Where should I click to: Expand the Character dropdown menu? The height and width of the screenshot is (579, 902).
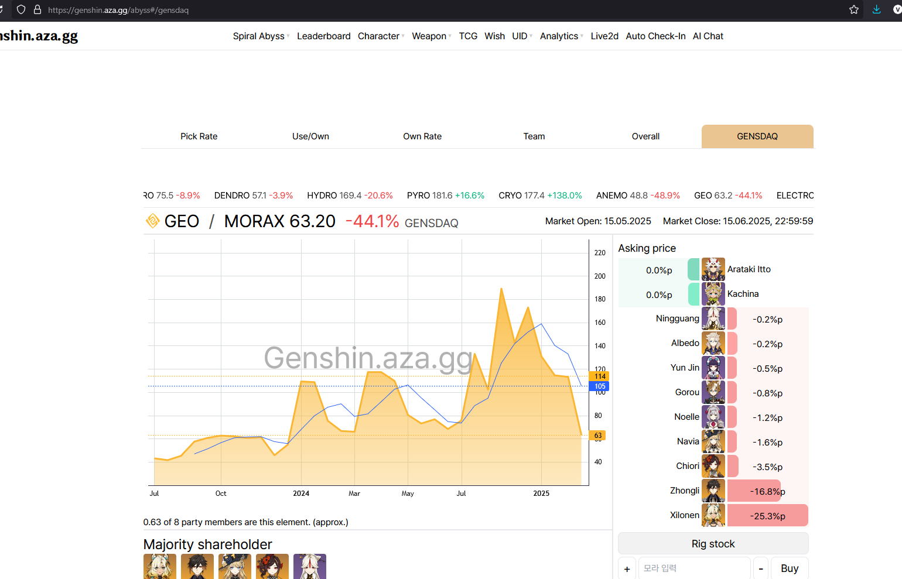click(x=381, y=36)
